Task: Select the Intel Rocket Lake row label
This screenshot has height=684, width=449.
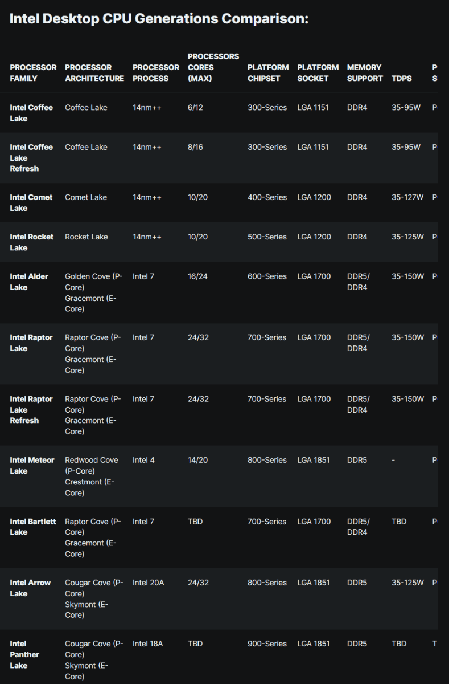Action: coord(31,242)
